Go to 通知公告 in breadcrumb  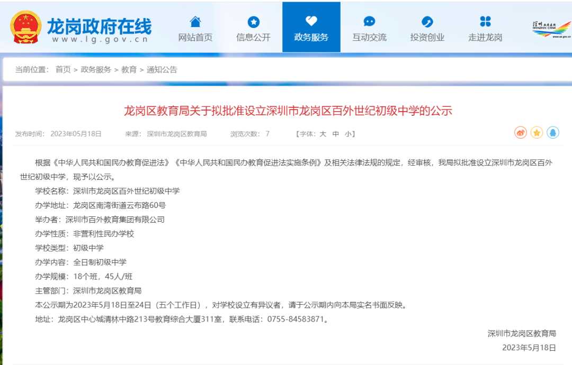click(162, 70)
